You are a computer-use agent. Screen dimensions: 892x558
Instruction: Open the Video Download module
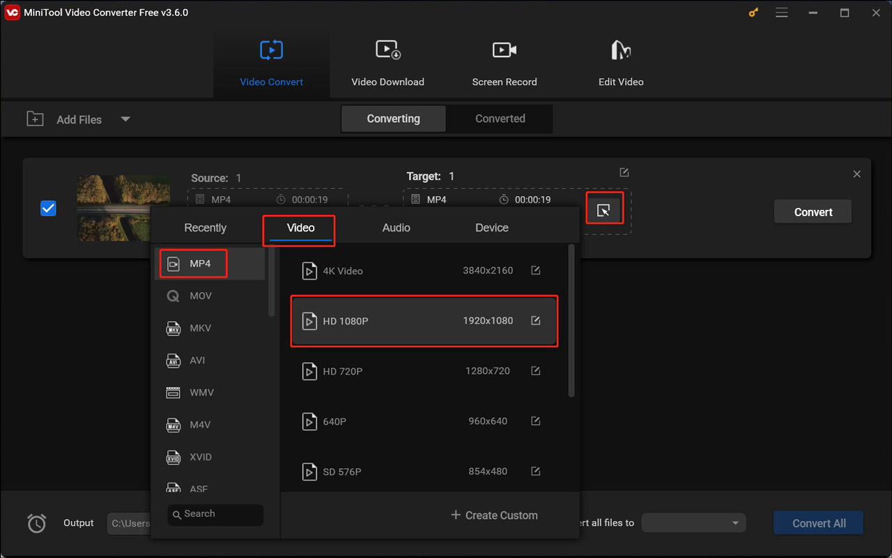pos(387,64)
